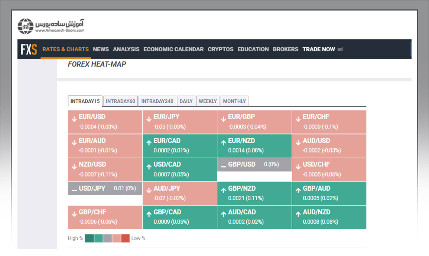Click the neutral dash icon on USD/JPY
The image size is (429, 256).
point(74,190)
